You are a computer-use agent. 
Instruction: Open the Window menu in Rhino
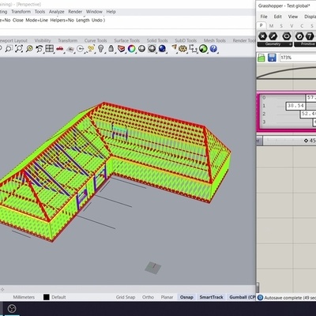coord(94,12)
